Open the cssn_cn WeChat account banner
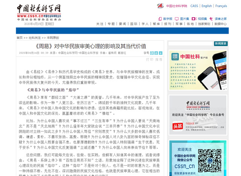The width and height of the screenshot is (241, 176). (198, 159)
